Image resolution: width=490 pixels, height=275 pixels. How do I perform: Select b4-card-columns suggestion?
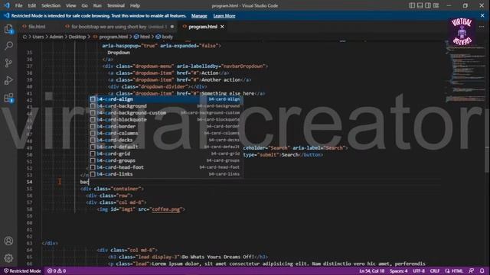pyautogui.click(x=165, y=133)
